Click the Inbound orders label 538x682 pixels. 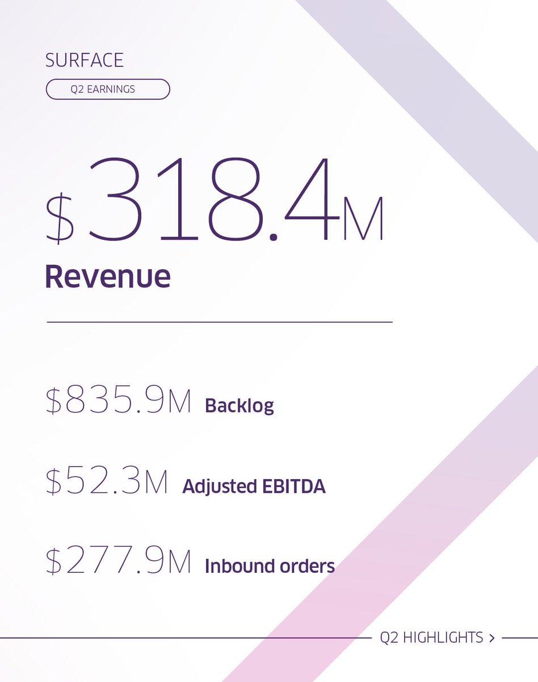[x=270, y=566]
